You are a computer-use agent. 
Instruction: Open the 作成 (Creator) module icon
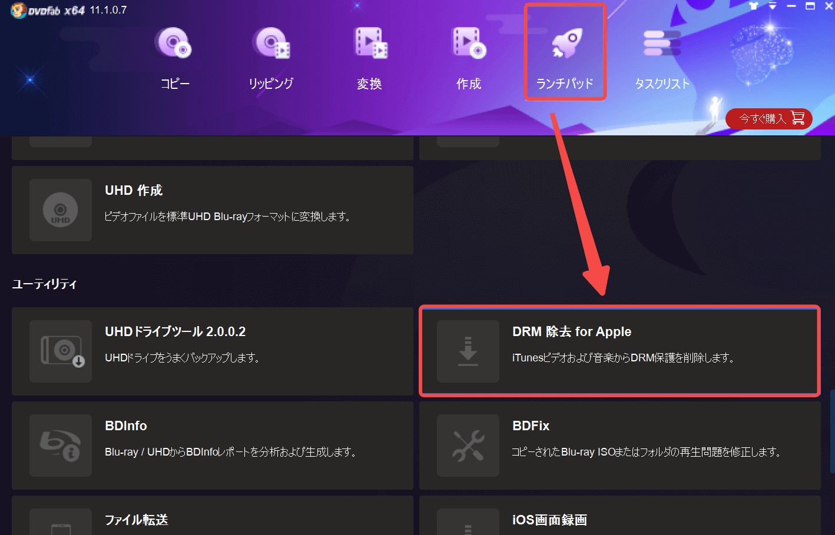[x=469, y=44]
